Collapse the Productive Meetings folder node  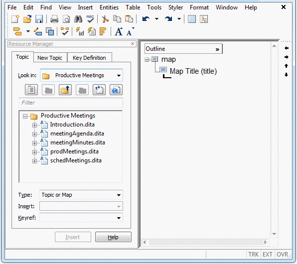25,116
